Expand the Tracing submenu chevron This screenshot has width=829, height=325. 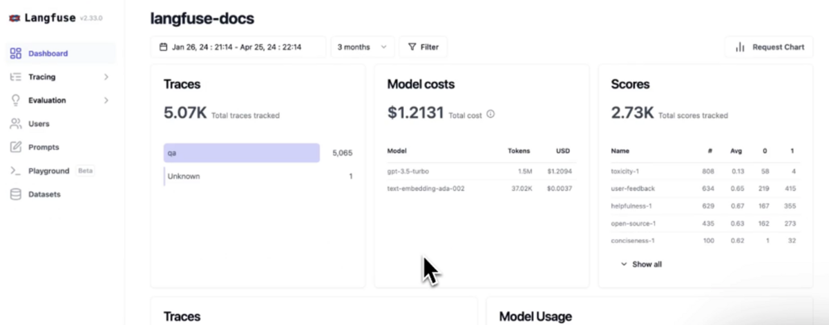pos(106,77)
